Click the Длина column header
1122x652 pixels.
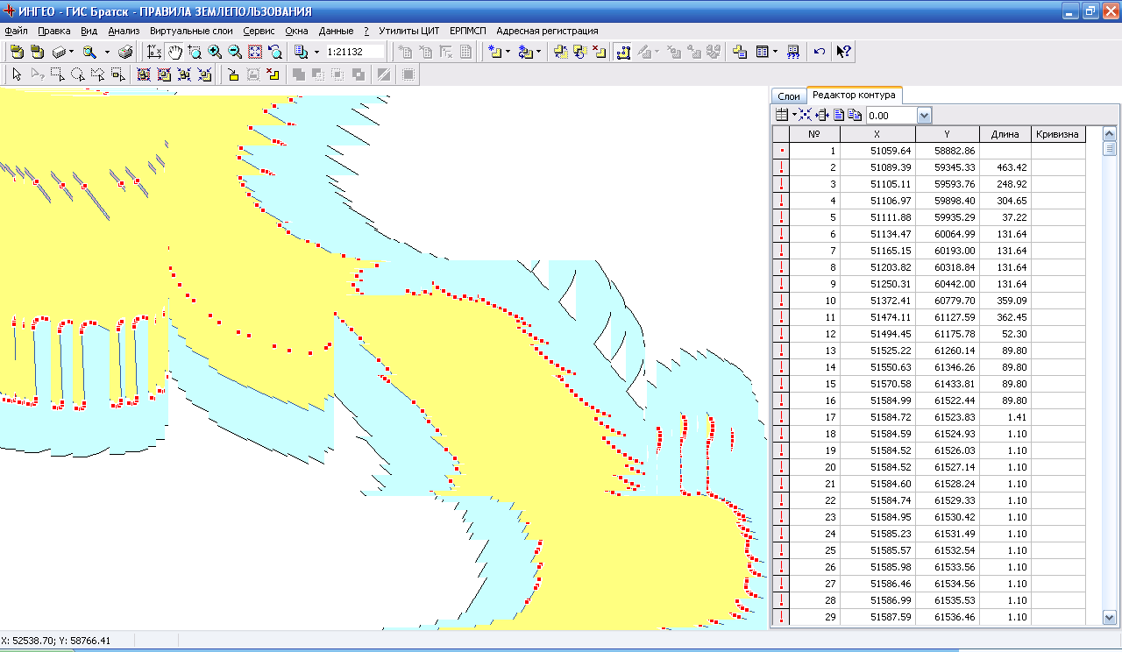click(1005, 134)
